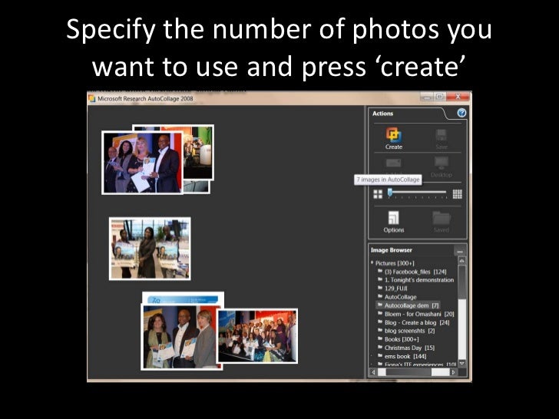Click the Image Browser vertical scrollbar thumb
559x419 pixels.
462,282
